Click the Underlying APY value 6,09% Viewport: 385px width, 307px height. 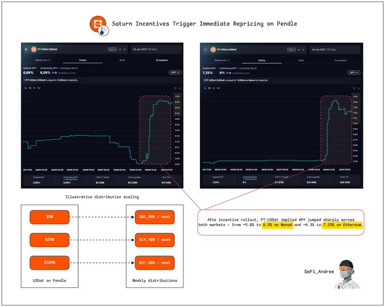coord(45,73)
